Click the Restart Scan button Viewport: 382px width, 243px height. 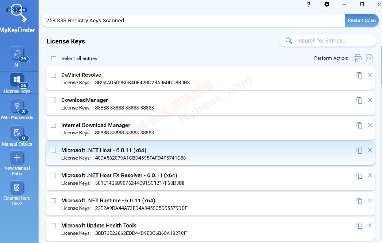pos(362,20)
